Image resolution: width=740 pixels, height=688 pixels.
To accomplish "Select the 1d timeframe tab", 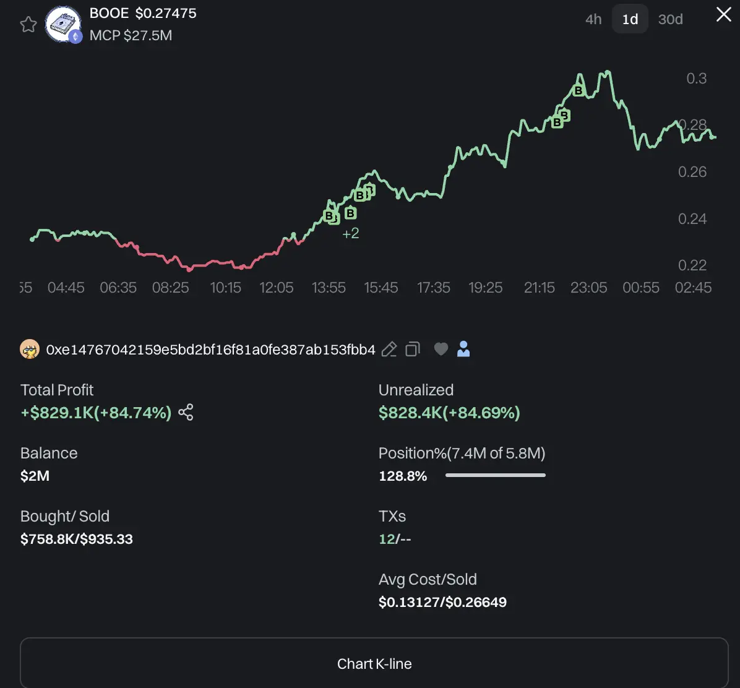I will tap(630, 19).
